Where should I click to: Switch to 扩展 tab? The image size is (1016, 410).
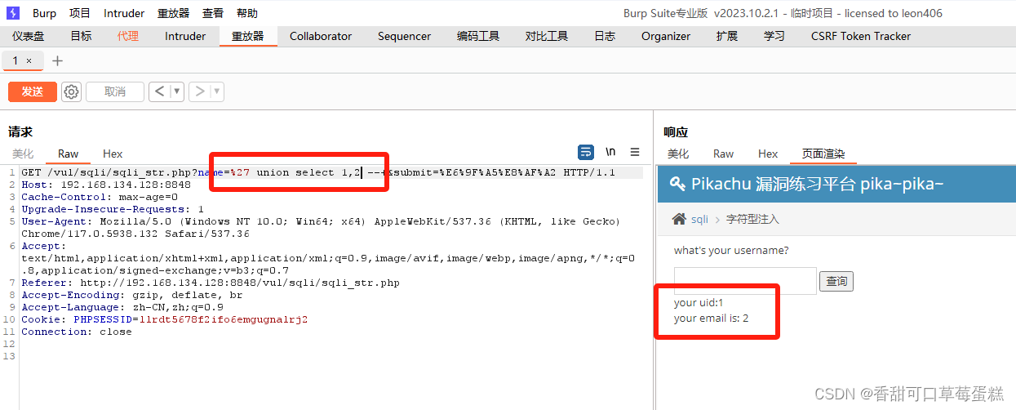point(727,36)
